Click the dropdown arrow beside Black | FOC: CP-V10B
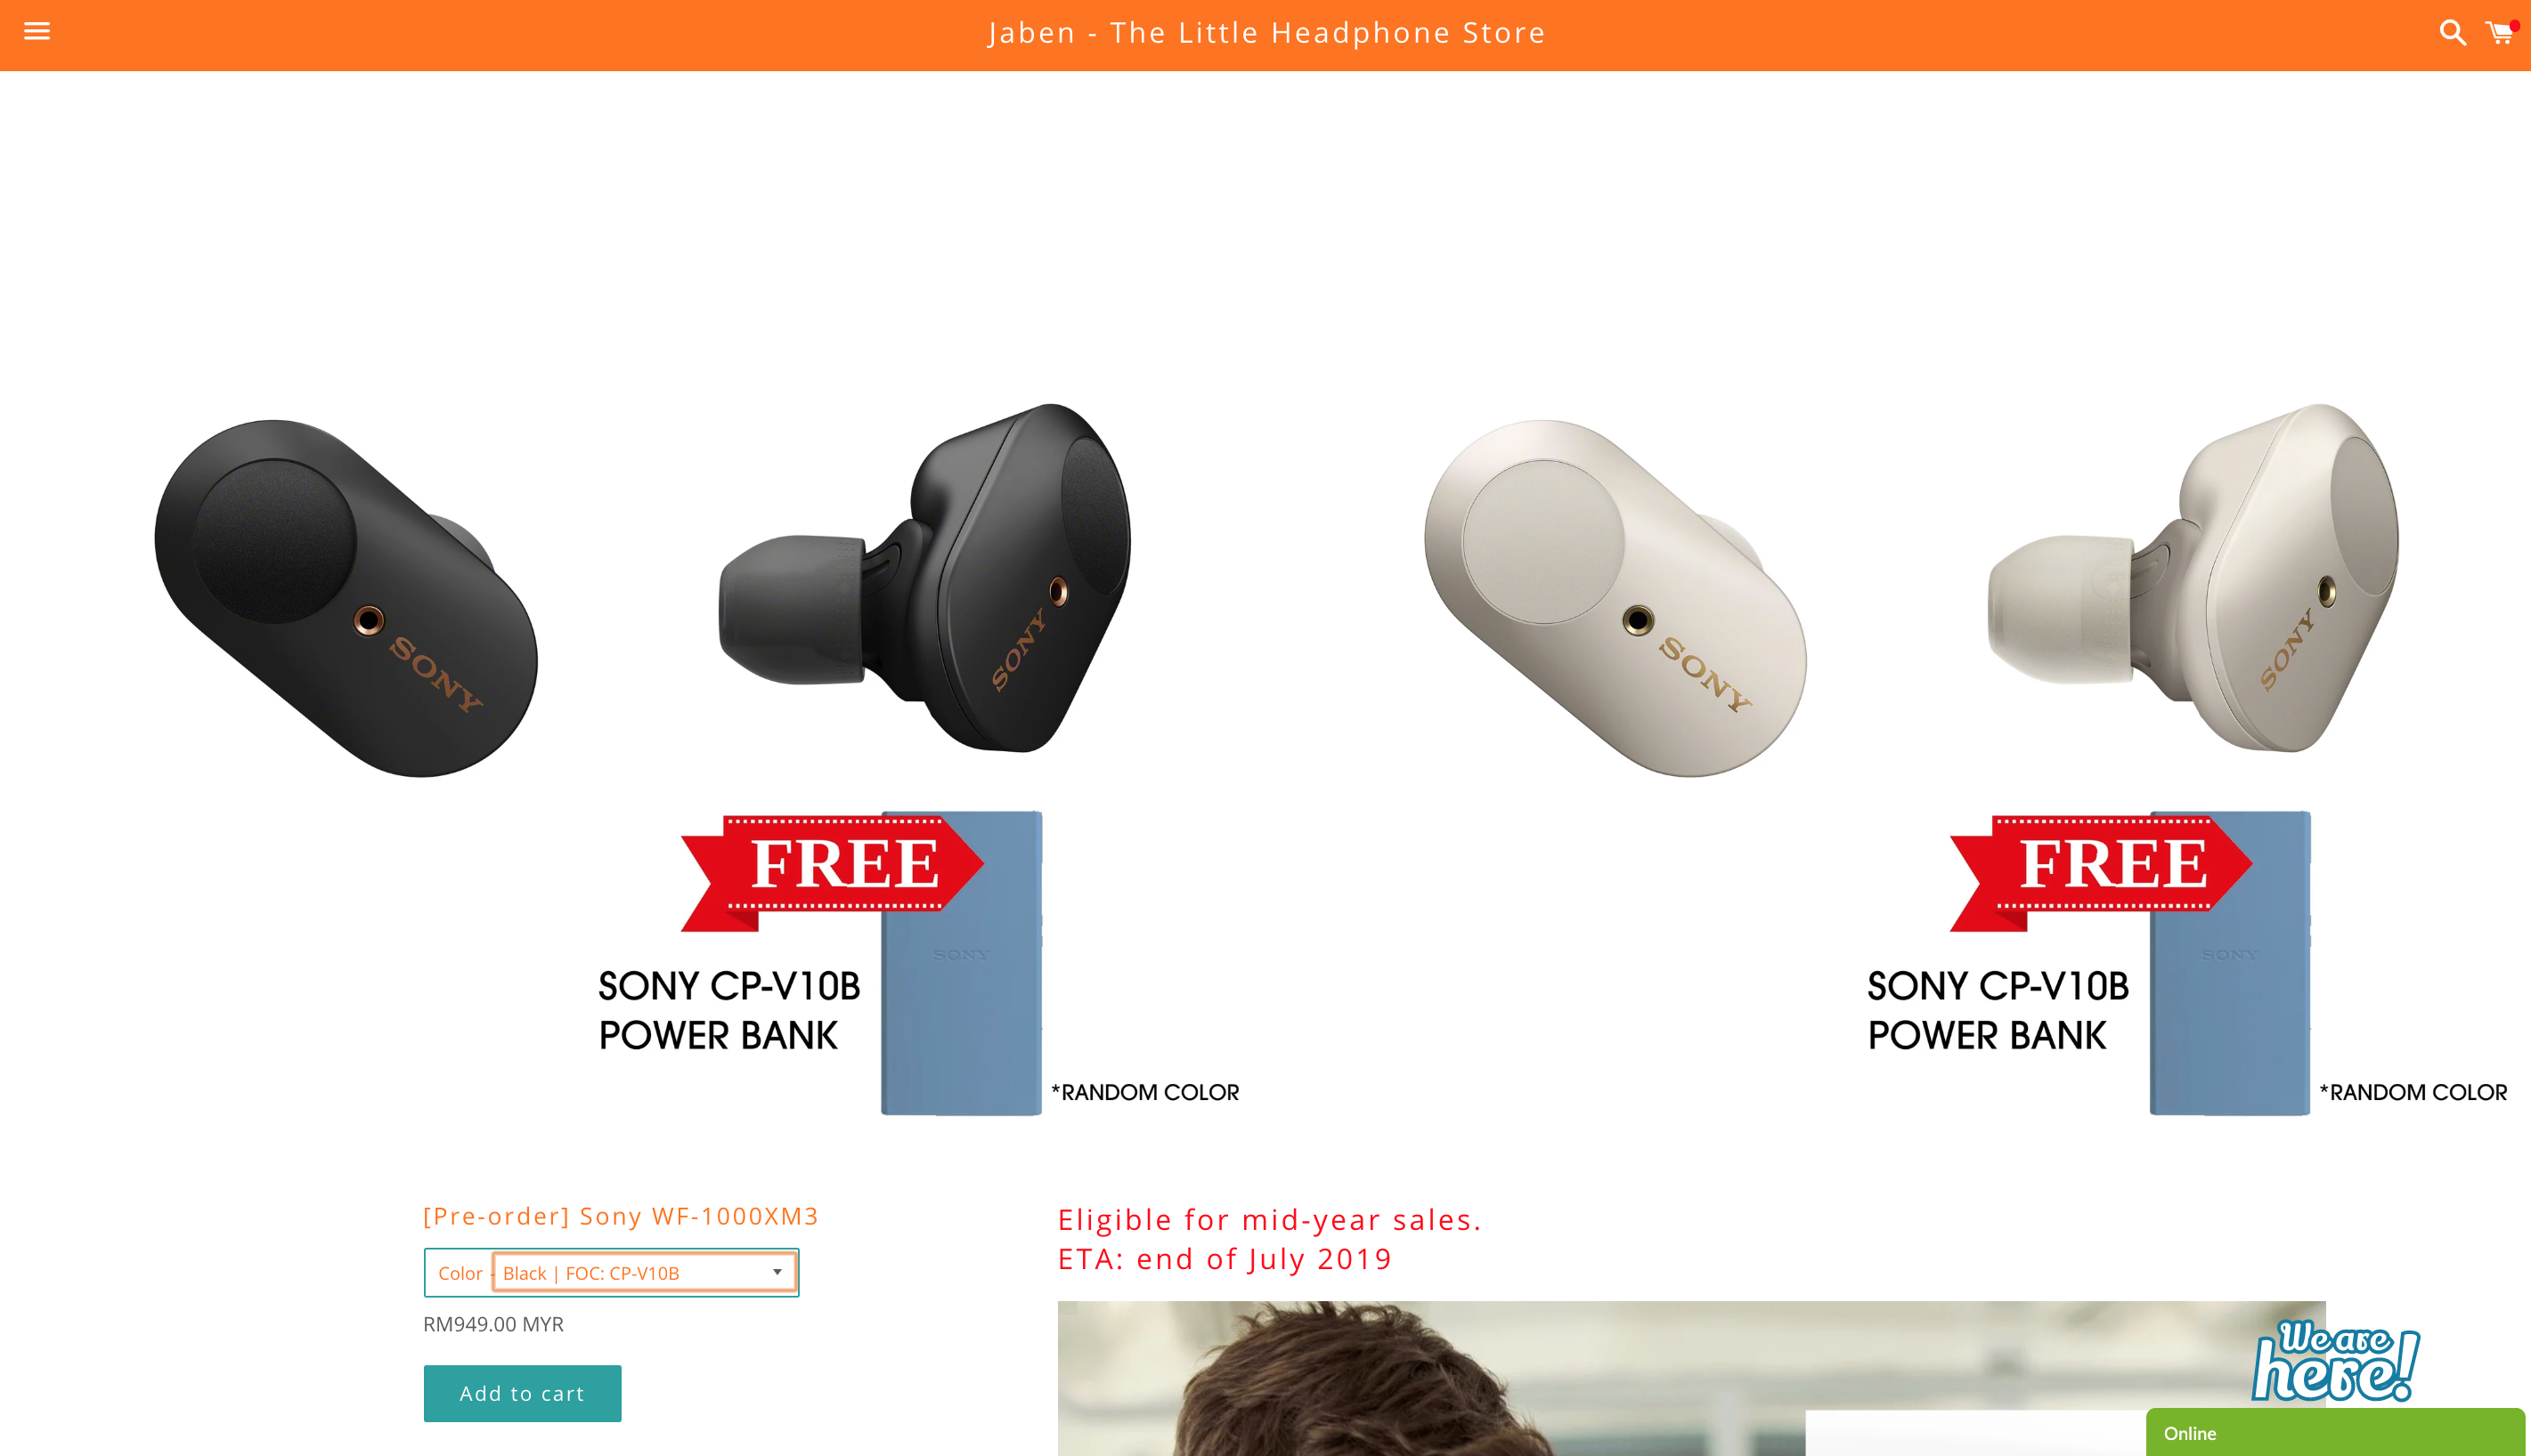The image size is (2531, 1456). click(777, 1272)
